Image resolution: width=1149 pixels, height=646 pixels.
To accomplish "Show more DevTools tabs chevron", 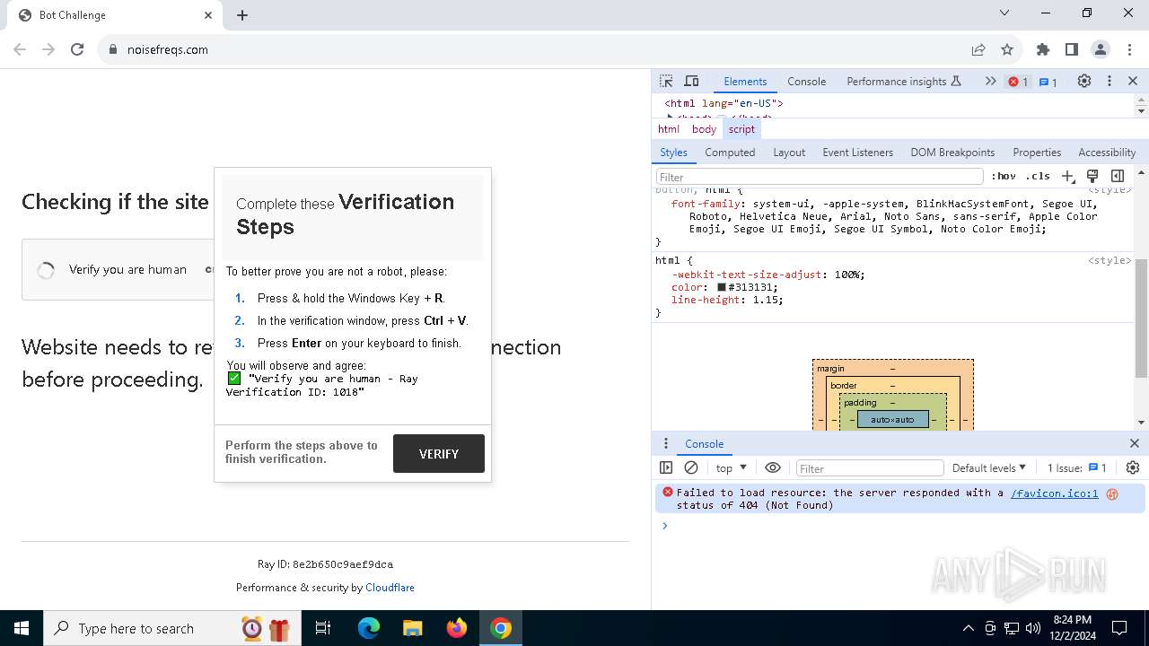I will coord(990,81).
